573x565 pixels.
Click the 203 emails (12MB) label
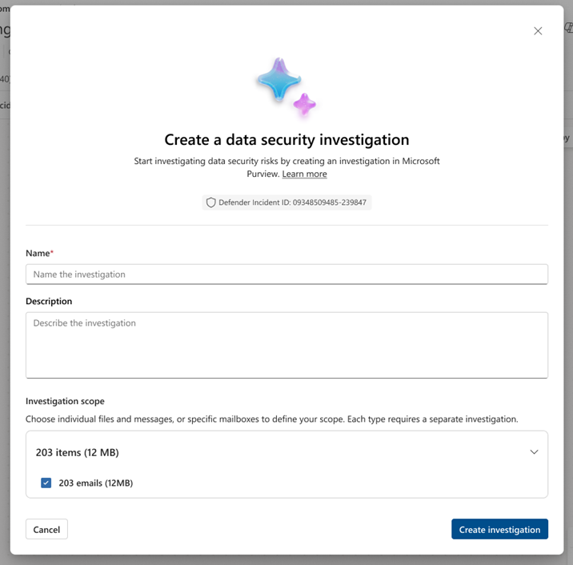(x=95, y=483)
